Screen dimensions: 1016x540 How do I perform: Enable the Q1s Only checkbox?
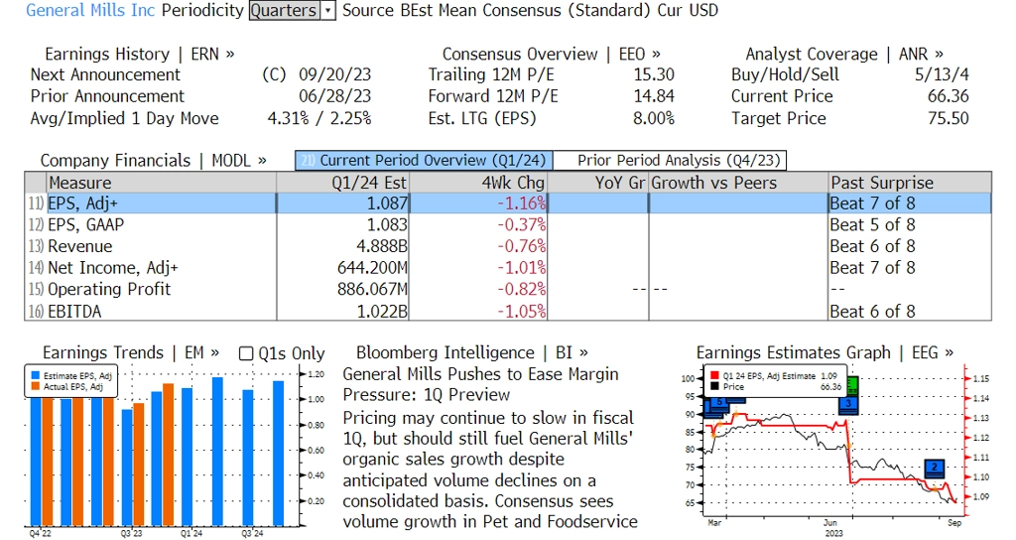pyautogui.click(x=247, y=353)
